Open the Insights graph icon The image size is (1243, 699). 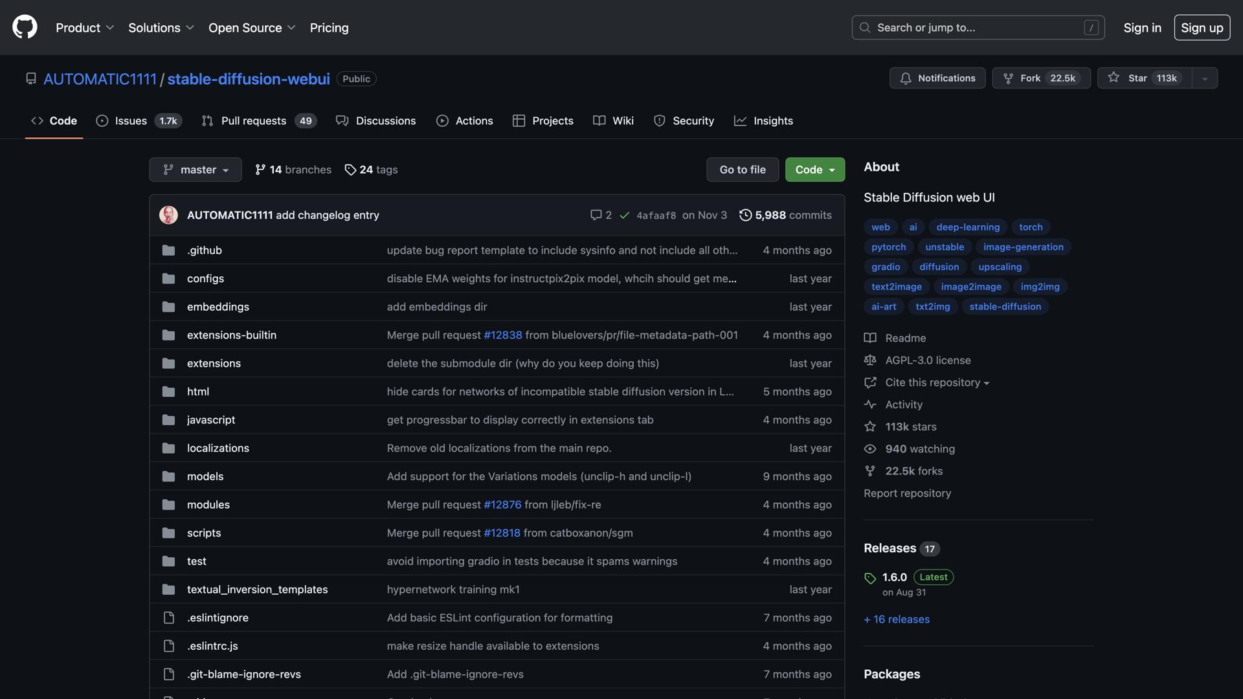click(739, 120)
